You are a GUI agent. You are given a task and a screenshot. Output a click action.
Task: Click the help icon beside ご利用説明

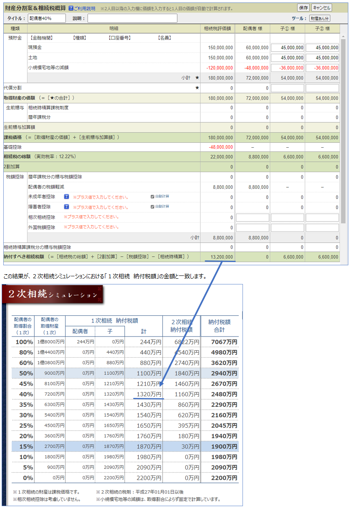(71, 8)
